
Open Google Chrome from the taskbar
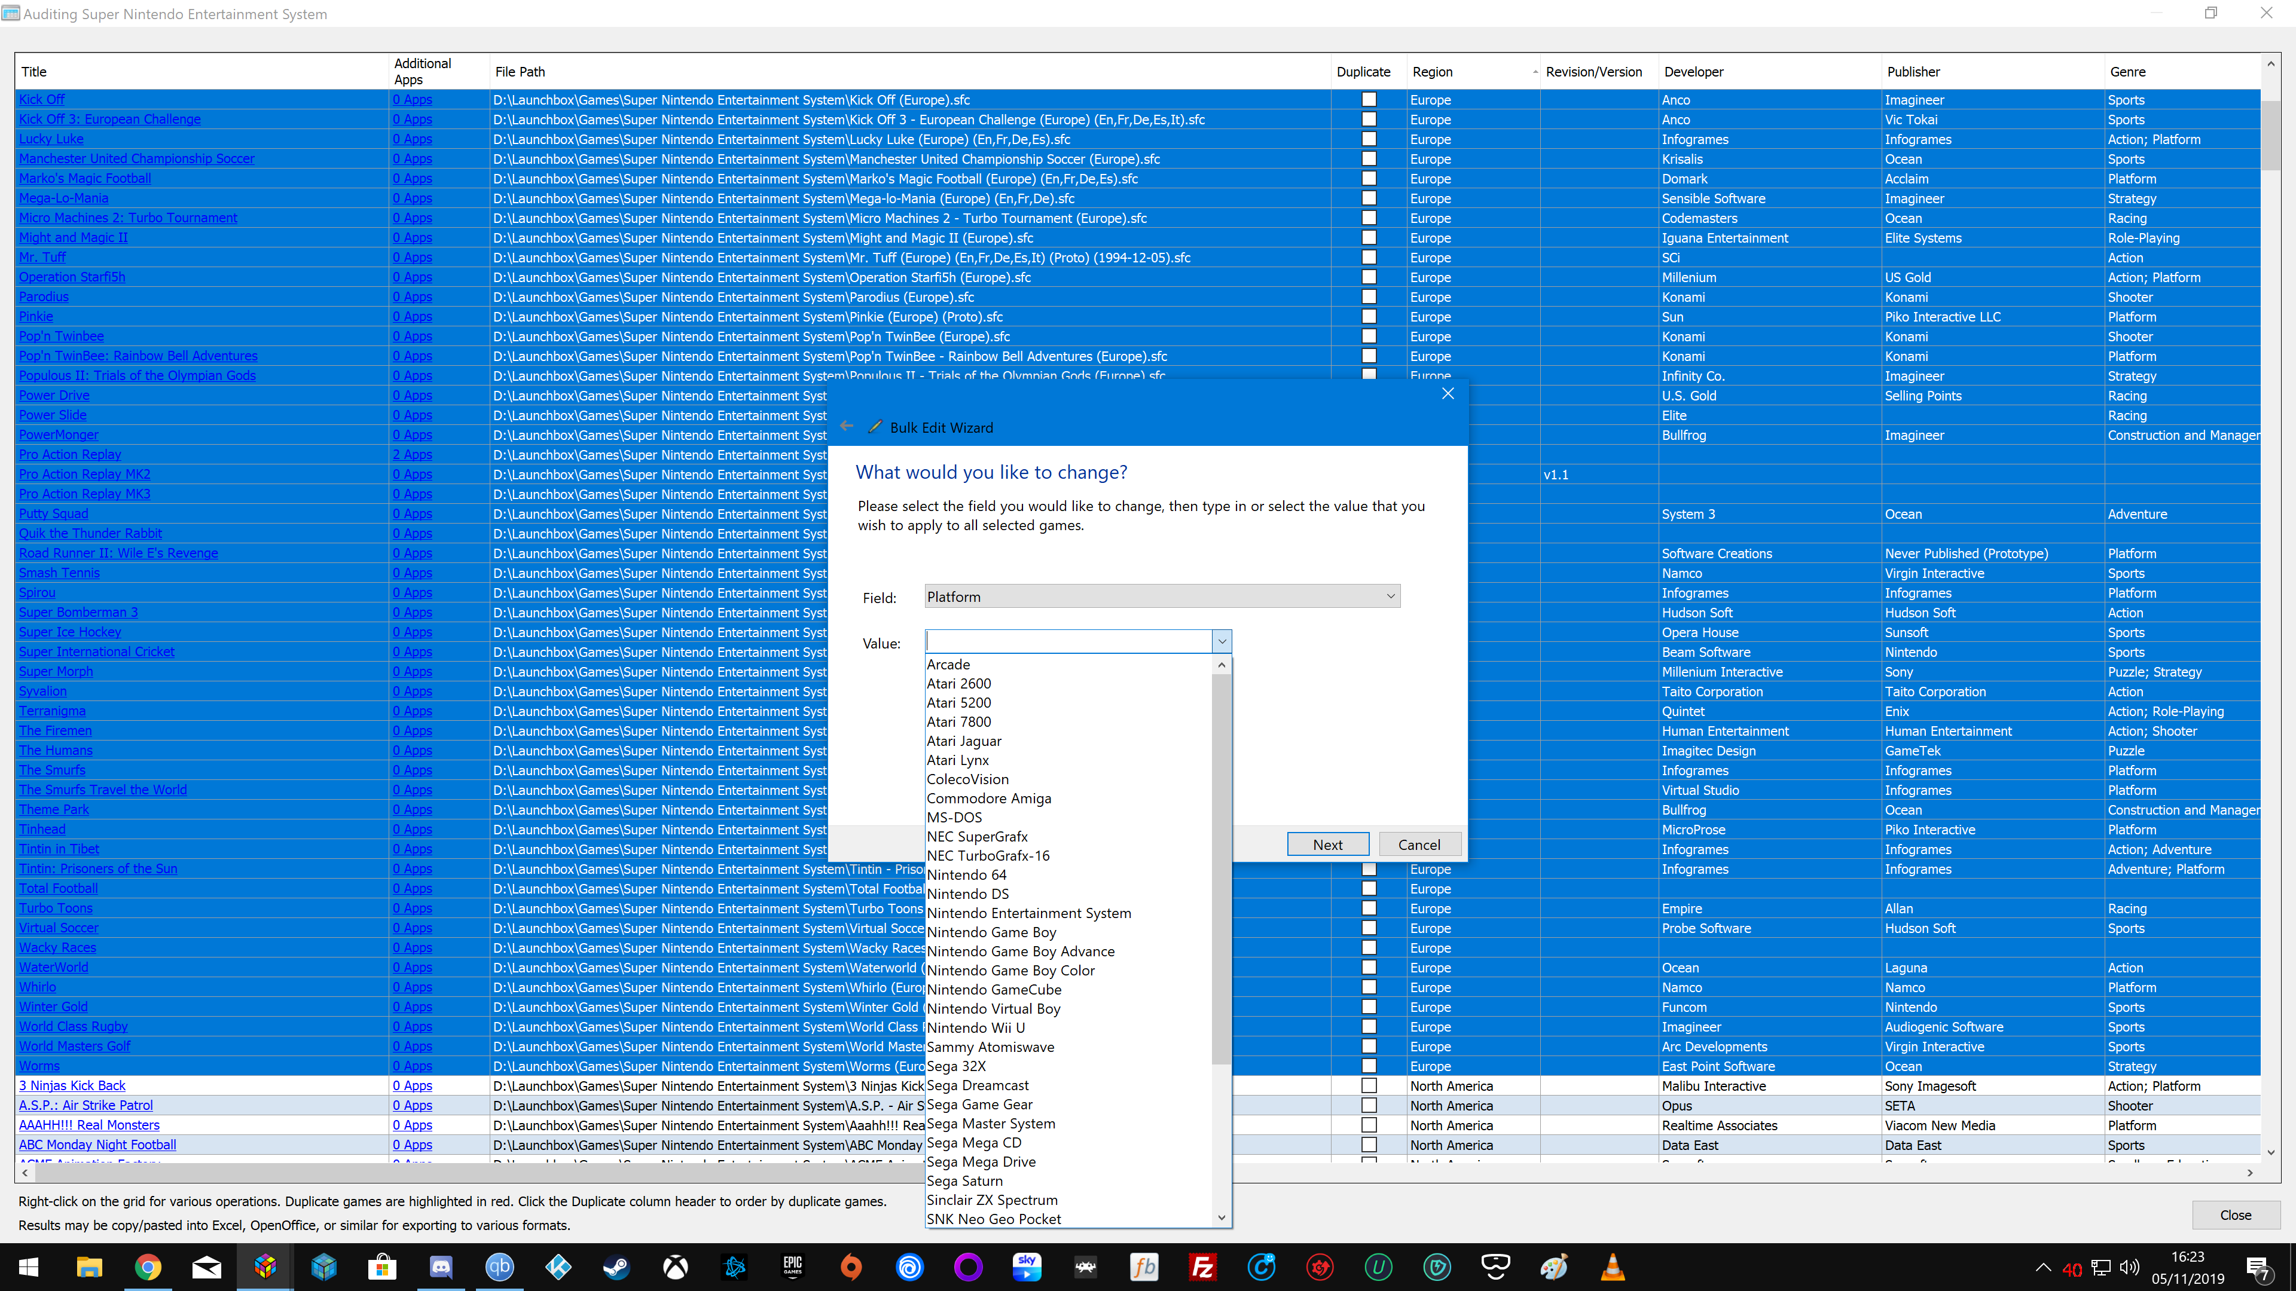pyautogui.click(x=148, y=1267)
